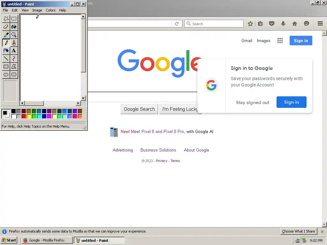This screenshot has width=327, height=245.
Task: Open the Google apps grid
Action: click(280, 41)
